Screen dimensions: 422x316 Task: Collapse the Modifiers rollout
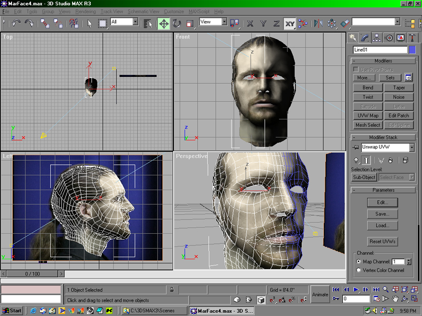click(x=354, y=61)
